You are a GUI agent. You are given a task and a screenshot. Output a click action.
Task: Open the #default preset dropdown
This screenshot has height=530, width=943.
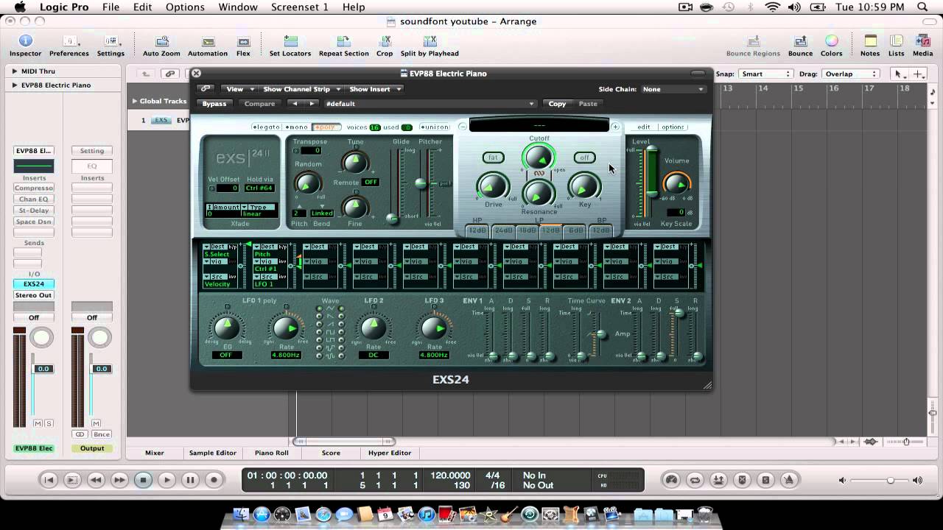point(430,104)
